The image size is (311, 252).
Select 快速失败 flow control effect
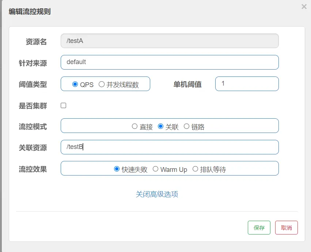117,169
